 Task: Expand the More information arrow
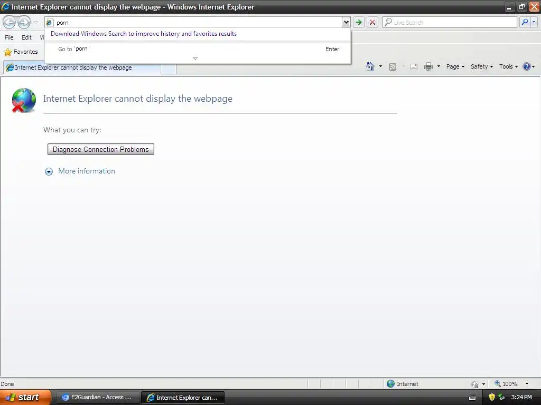(49, 171)
